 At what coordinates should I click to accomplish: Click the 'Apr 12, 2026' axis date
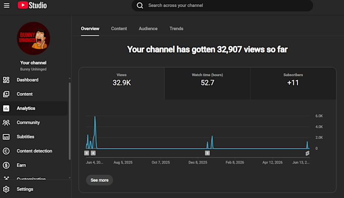[x=273, y=162]
